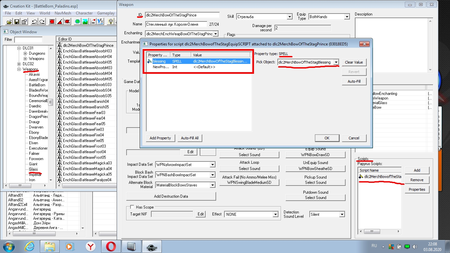Open the Pick Object dropdown
This screenshot has width=450, height=253.
coord(336,62)
